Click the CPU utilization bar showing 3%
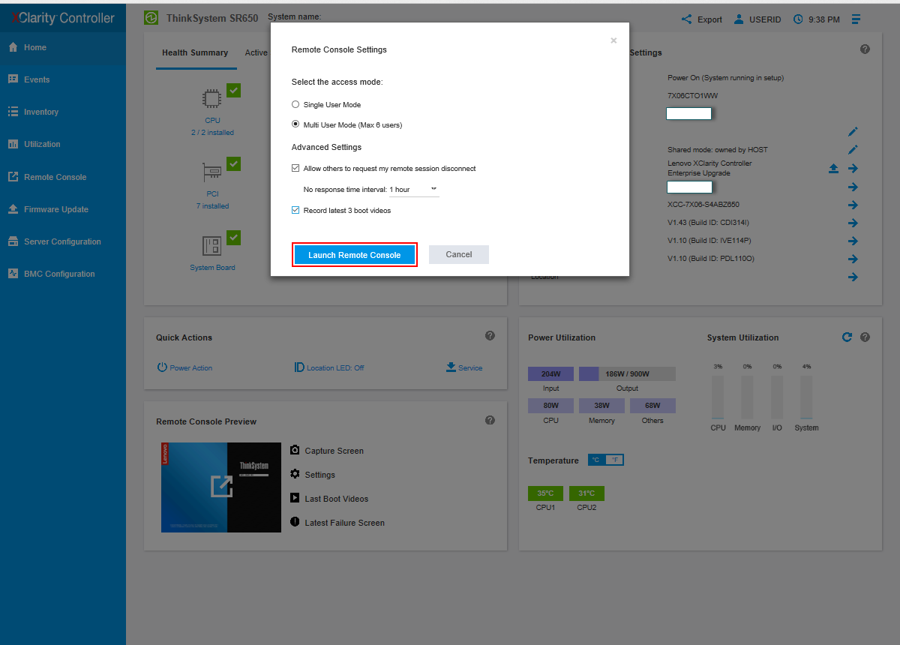This screenshot has height=645, width=900. (x=718, y=397)
